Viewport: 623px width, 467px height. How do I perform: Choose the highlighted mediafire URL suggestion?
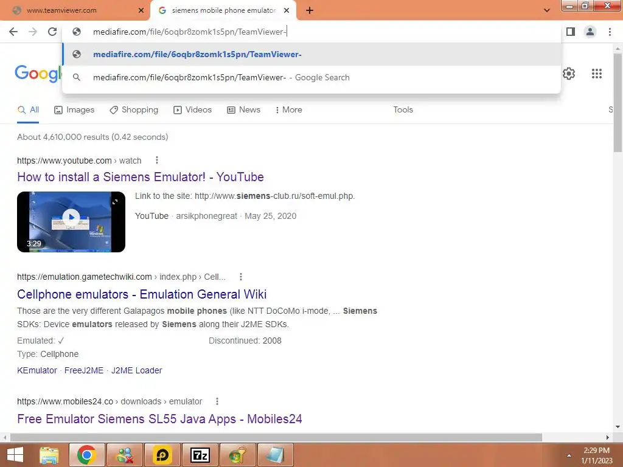pos(311,54)
